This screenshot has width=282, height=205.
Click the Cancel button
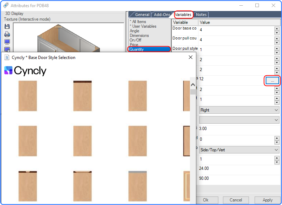(x=236, y=200)
